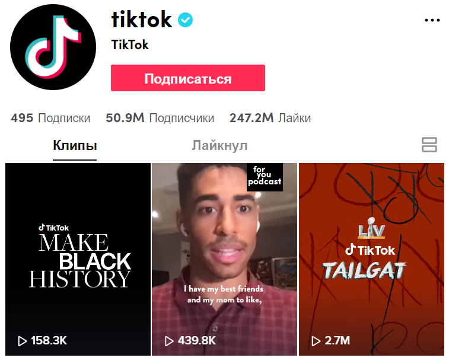Open the 50.9M Подписчики followers list
Image resolution: width=449 pixels, height=361 pixels.
160,118
